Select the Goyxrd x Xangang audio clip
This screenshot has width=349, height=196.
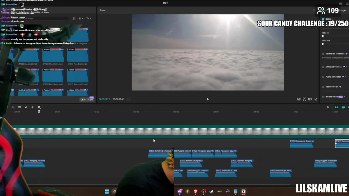[x=242, y=163]
